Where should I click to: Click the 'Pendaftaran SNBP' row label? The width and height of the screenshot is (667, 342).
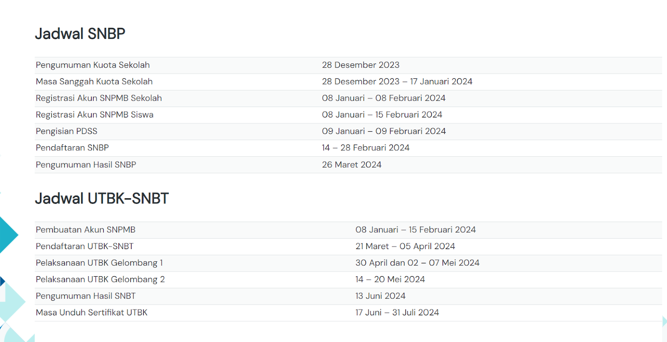tap(72, 148)
